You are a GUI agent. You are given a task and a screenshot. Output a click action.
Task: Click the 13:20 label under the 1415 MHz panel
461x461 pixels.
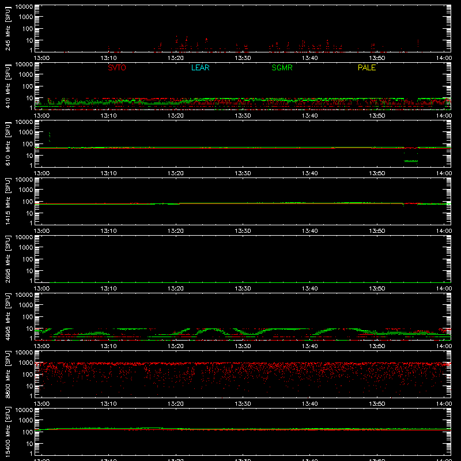point(176,231)
